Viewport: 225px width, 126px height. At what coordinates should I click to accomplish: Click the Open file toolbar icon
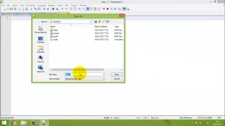pos(7,9)
